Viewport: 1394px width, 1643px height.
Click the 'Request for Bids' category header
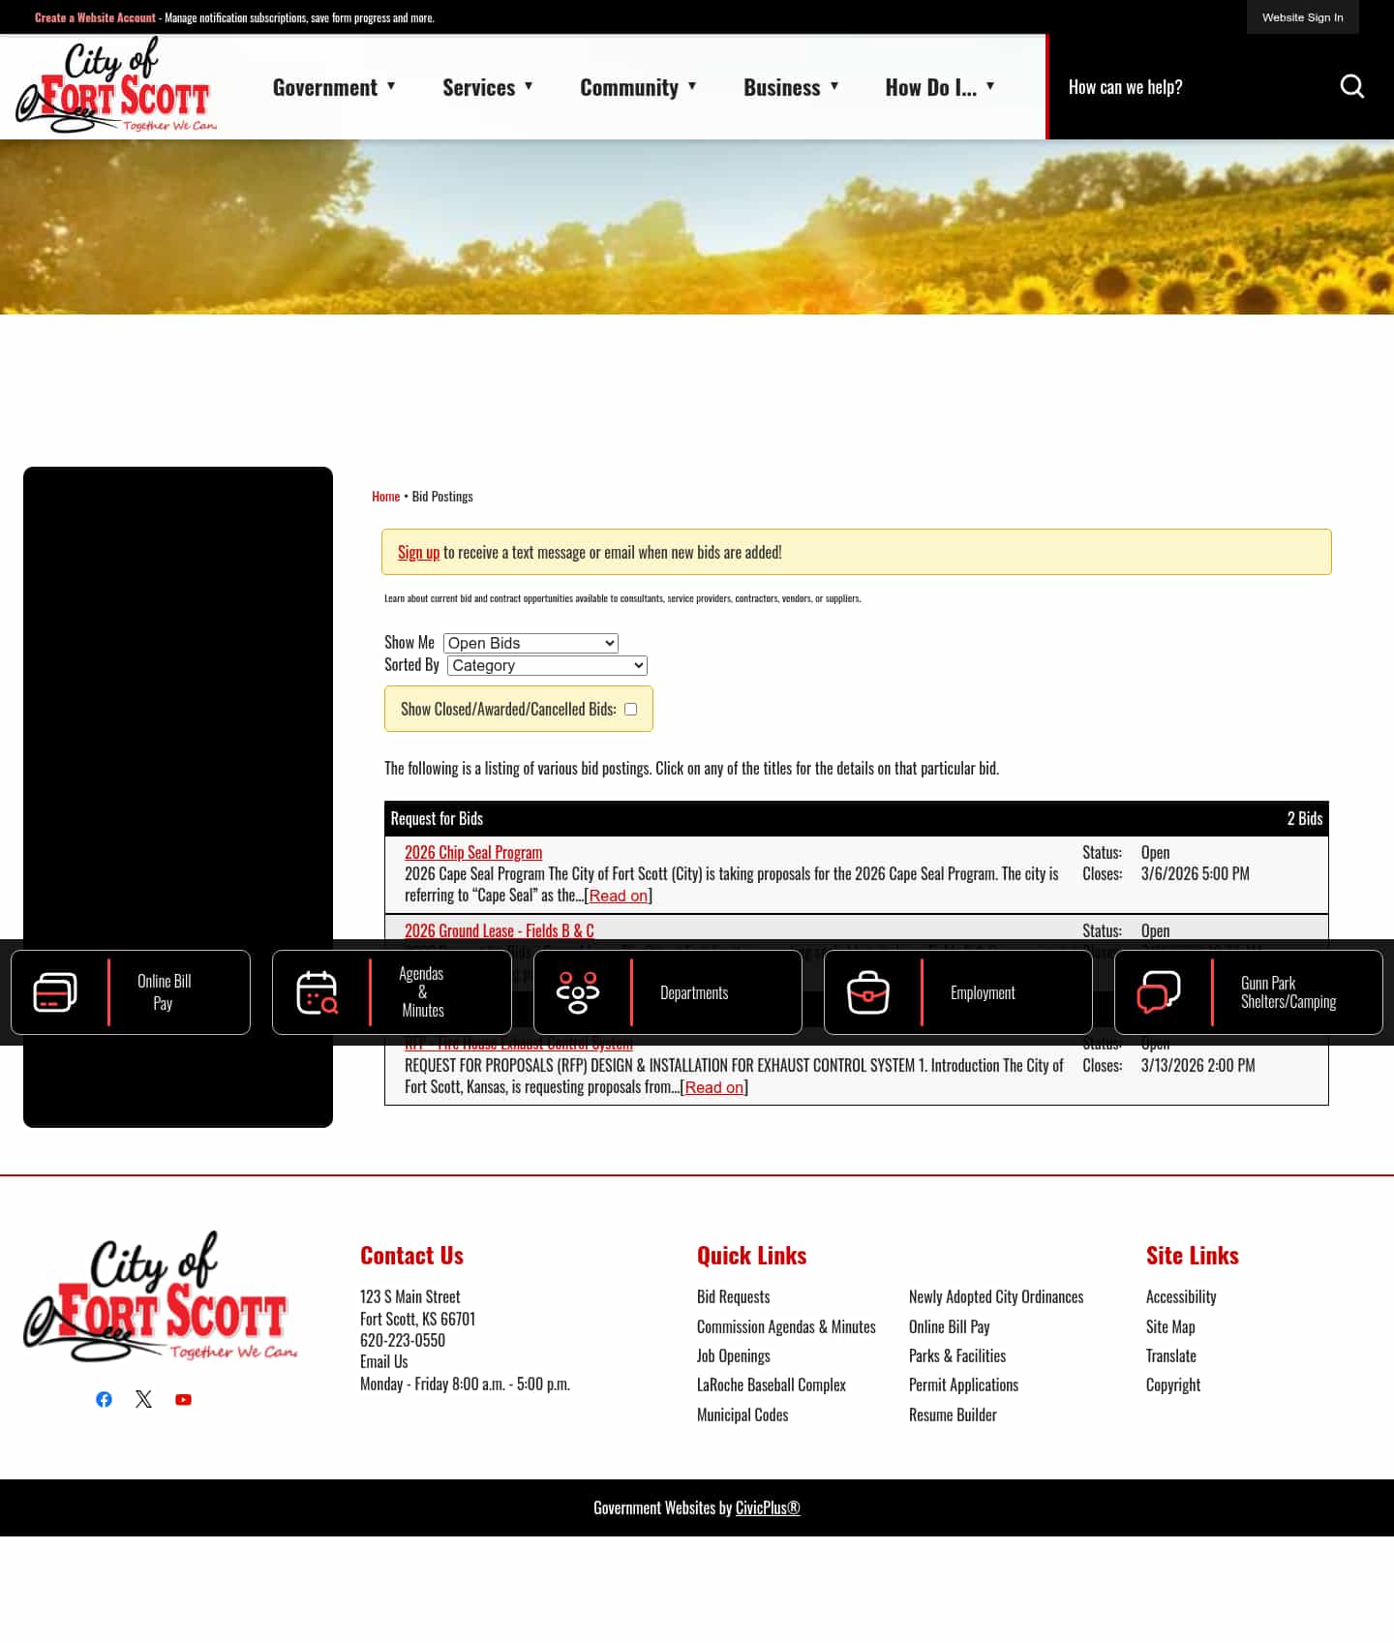[x=437, y=818]
